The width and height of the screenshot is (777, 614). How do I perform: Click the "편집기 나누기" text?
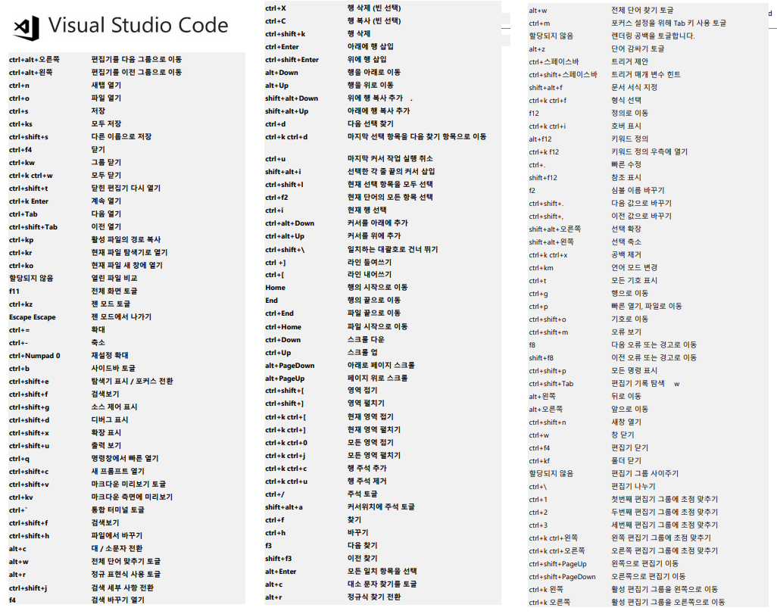click(x=633, y=486)
